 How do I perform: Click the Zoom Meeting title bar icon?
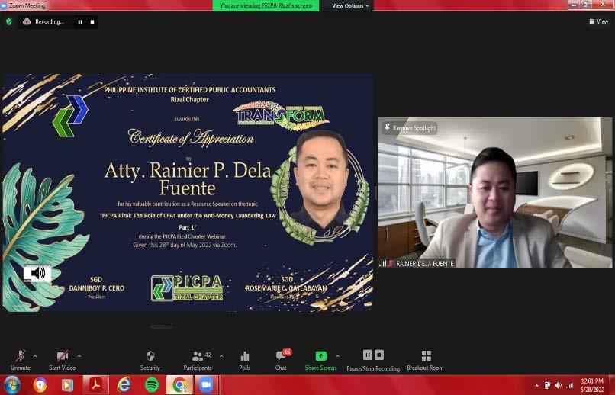tap(4, 5)
